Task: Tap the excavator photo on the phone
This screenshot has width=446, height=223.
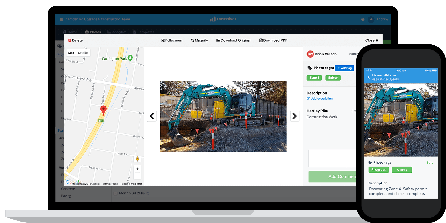Action: 401,120
